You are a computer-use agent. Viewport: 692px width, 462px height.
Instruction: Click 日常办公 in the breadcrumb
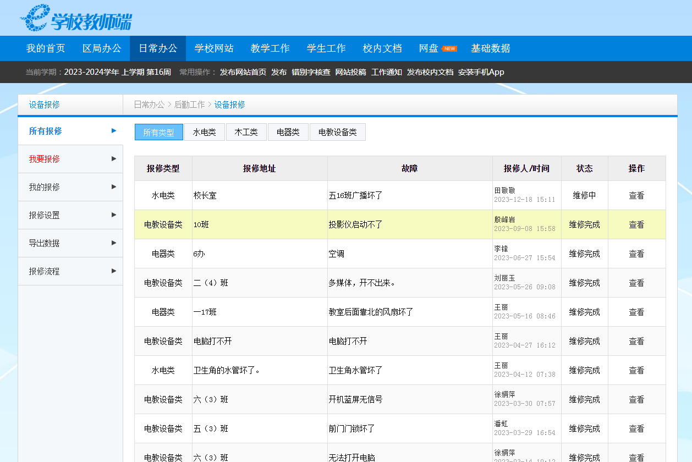[x=149, y=105]
